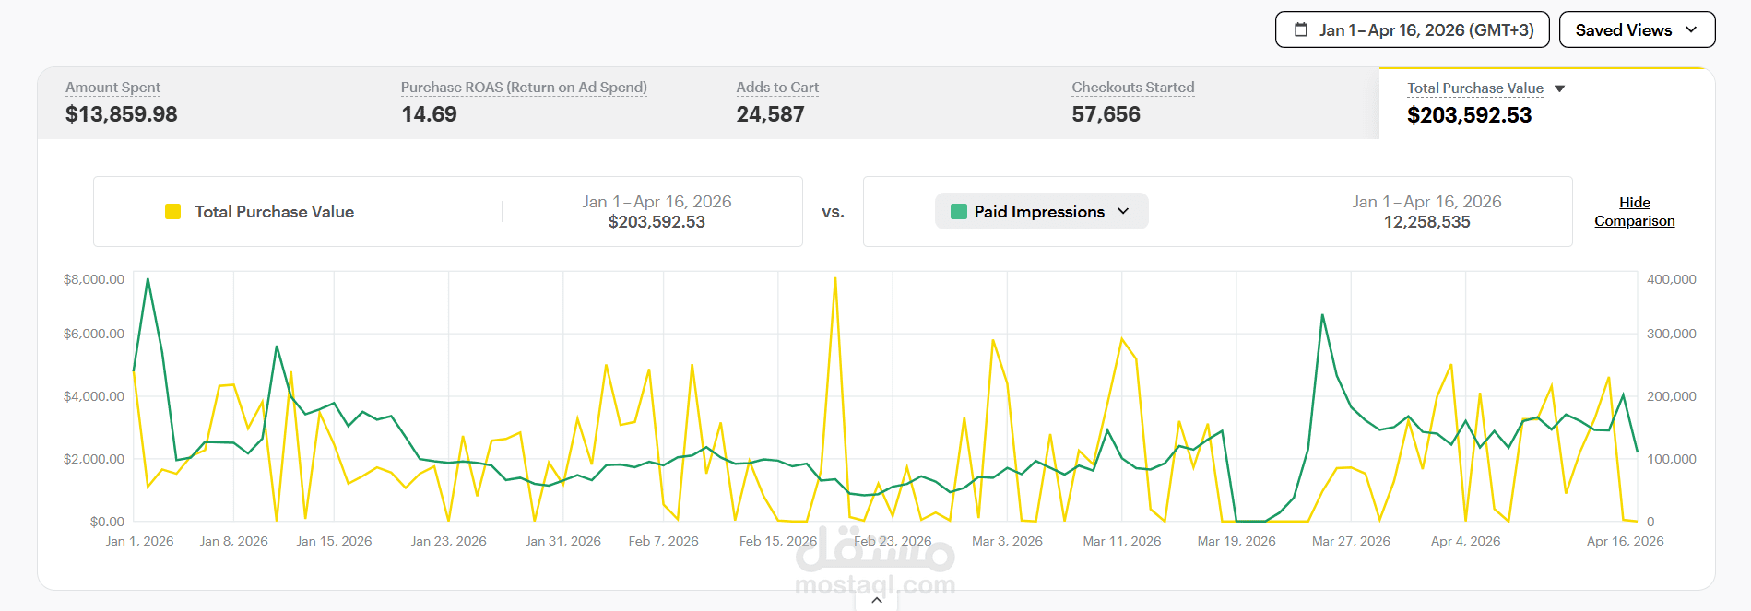This screenshot has height=611, width=1751.
Task: Click the green Paid Impressions swatch
Action: click(958, 211)
